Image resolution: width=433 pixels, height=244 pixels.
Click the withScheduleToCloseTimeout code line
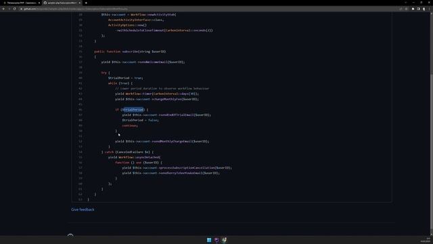click(x=164, y=30)
